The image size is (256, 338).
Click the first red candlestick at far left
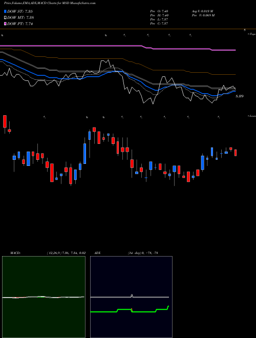click(5, 121)
